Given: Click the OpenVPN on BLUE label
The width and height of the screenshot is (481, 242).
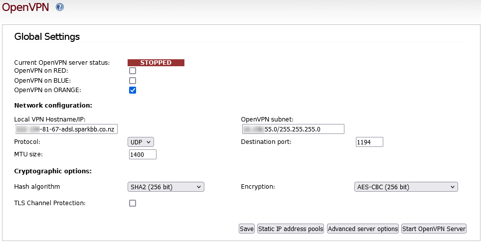Looking at the screenshot, I should (x=42, y=81).
